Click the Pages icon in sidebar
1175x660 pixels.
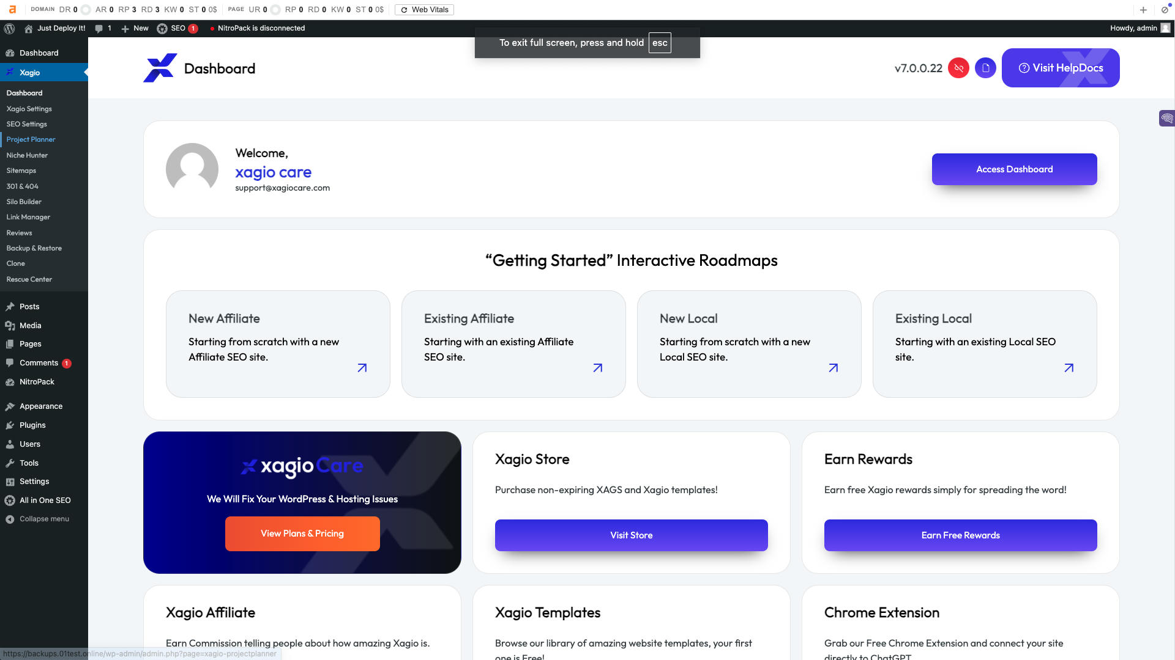click(x=10, y=344)
